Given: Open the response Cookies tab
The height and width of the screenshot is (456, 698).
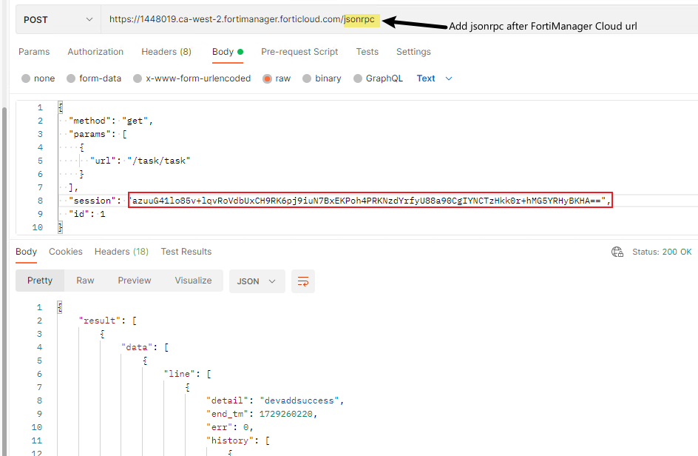Looking at the screenshot, I should (x=65, y=252).
